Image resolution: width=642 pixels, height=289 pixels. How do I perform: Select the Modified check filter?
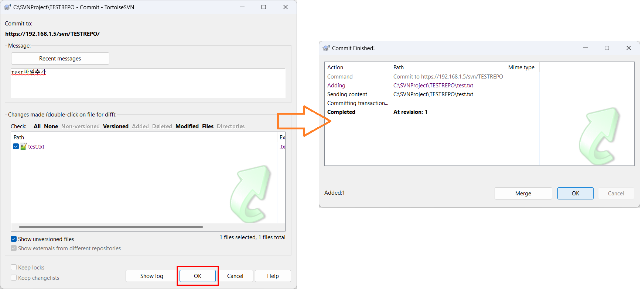(x=187, y=126)
